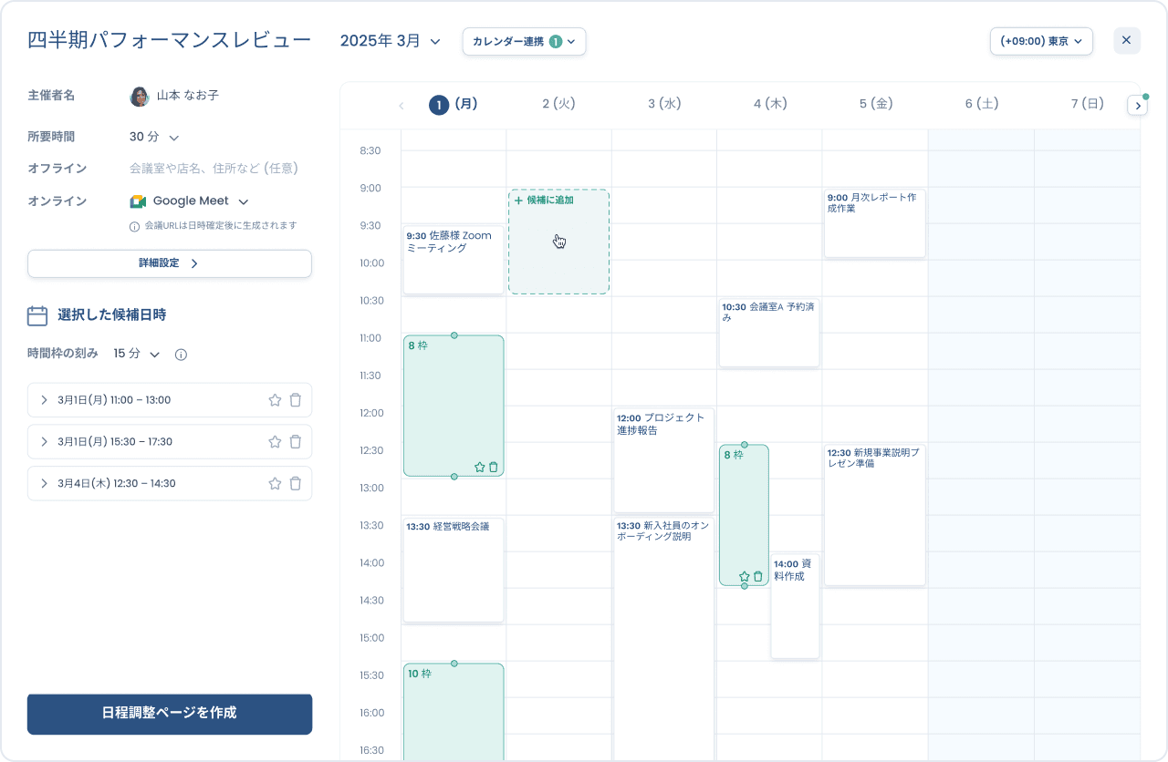Viewport: 1168px width, 762px height.
Task: Click the 日程調整ページを作成 button
Action: coord(170,714)
